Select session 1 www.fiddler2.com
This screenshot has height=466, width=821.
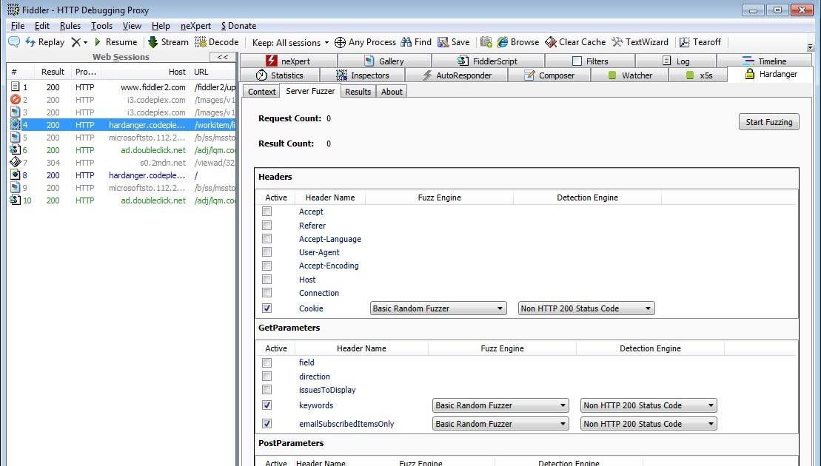pos(121,87)
